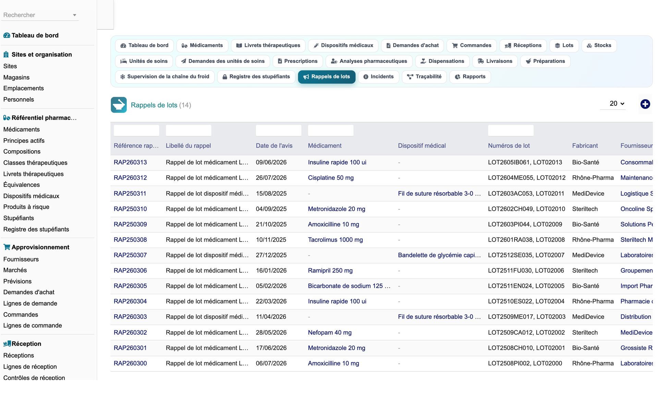Click the Date de l'avis filter field

[279, 130]
